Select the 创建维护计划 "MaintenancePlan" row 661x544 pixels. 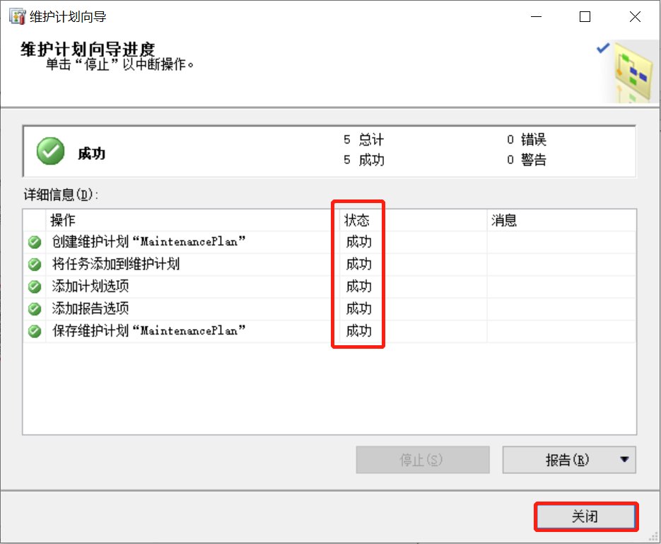coord(329,242)
